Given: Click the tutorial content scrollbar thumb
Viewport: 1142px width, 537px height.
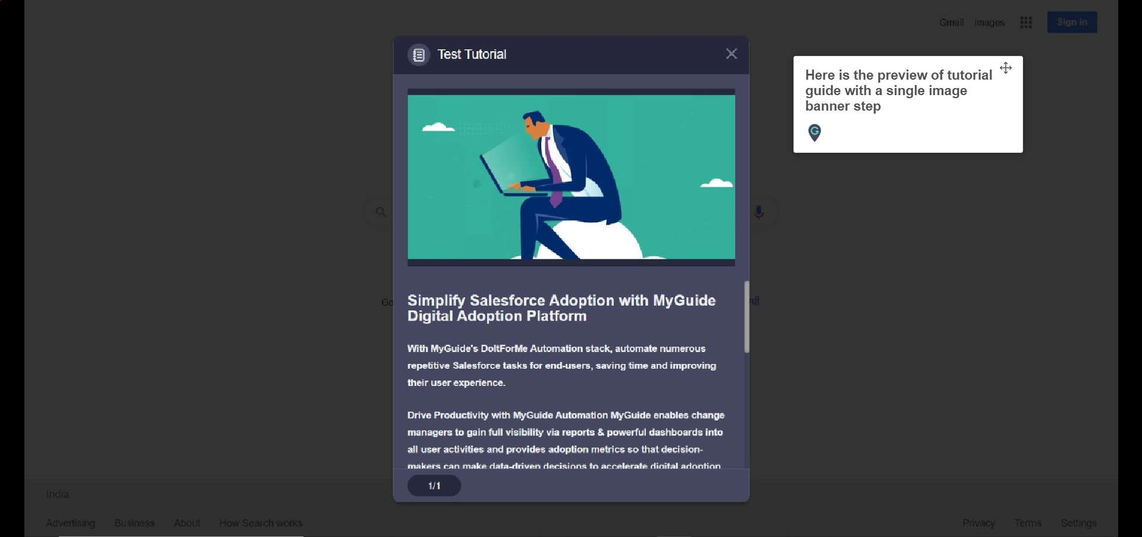Looking at the screenshot, I should (x=746, y=317).
